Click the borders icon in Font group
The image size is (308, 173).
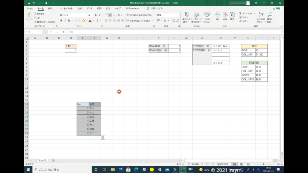pyautogui.click(x=76, y=21)
